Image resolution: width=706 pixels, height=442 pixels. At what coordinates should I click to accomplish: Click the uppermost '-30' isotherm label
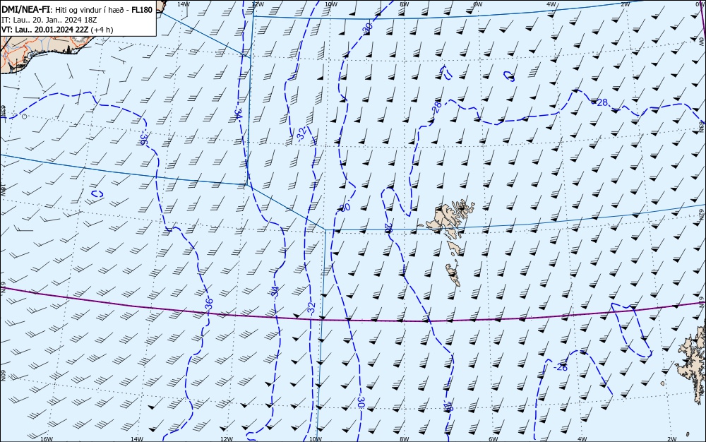tap(368, 28)
